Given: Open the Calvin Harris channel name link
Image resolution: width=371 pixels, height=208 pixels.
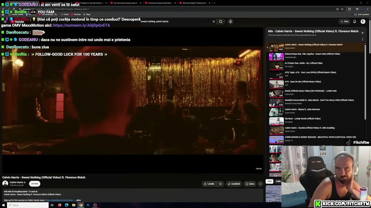Looking at the screenshot, I should pos(16,183).
